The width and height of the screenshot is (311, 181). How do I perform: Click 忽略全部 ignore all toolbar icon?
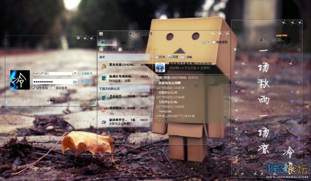126,50
